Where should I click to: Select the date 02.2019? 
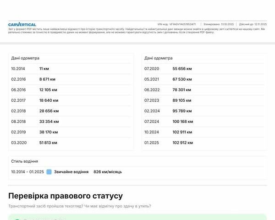(18, 132)
